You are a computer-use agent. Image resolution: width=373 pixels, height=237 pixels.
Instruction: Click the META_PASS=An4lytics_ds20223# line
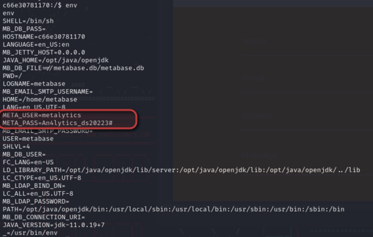(58, 123)
